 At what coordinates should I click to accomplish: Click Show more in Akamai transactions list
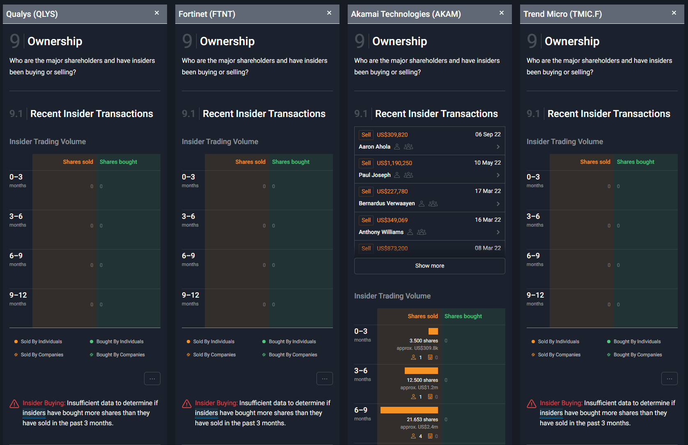[x=430, y=266]
